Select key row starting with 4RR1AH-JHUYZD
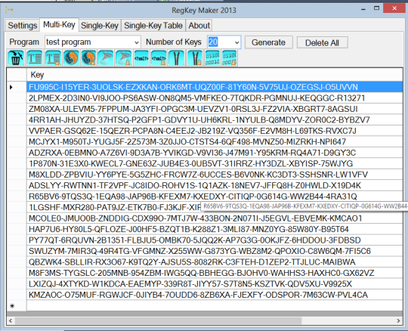Screen dimensions: 408x331 tap(215, 119)
